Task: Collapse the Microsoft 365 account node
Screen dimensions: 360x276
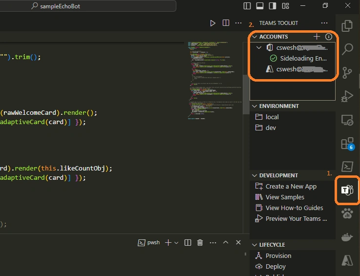Action: tap(259, 47)
